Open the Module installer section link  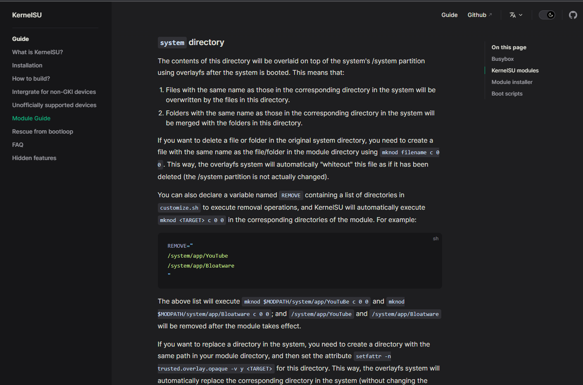(512, 82)
